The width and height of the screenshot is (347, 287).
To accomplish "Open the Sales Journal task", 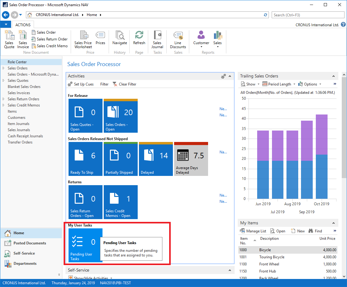I will click(x=157, y=40).
